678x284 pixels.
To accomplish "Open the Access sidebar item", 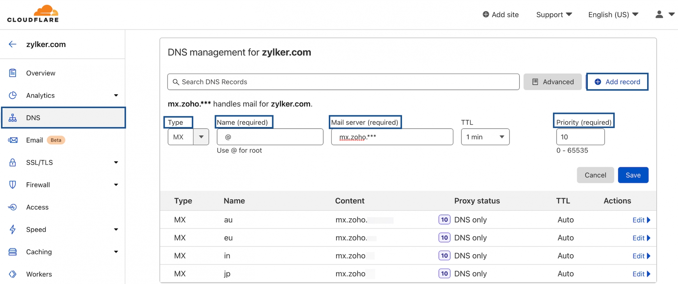I will tap(37, 207).
